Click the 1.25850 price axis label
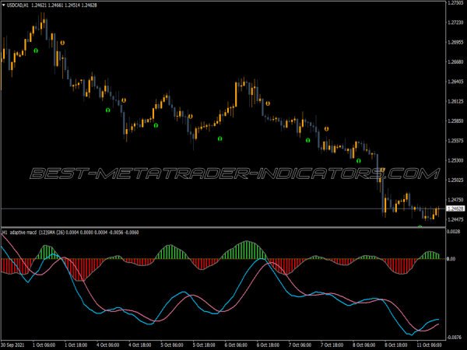467x350 pixels. pos(455,121)
